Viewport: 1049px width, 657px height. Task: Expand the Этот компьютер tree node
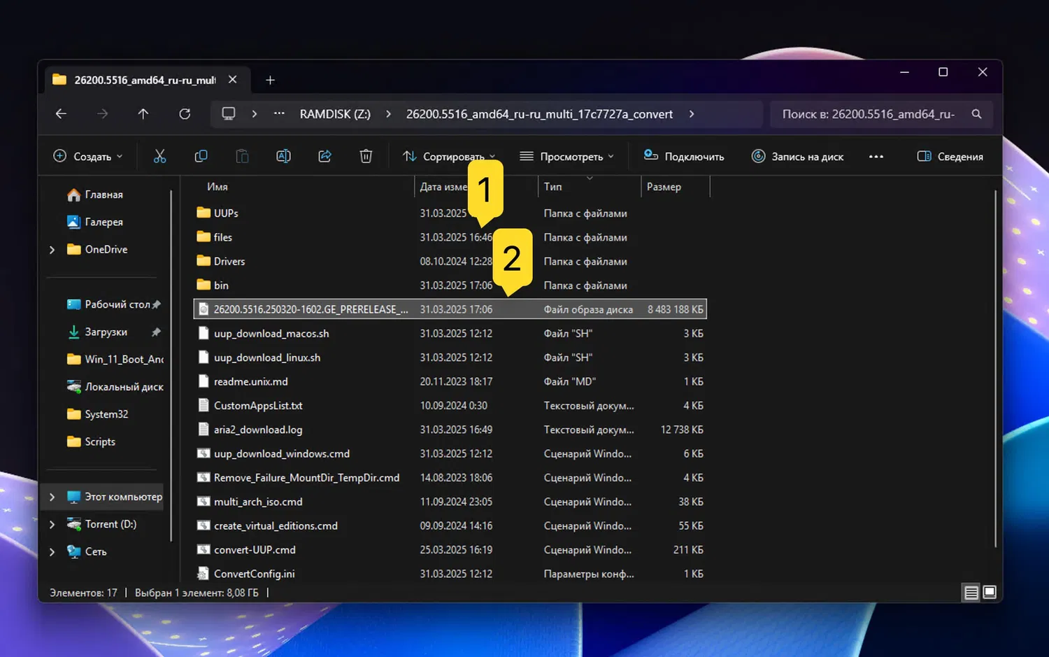[52, 497]
